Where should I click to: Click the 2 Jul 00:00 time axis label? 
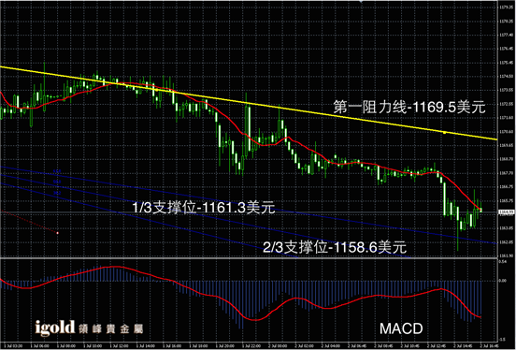[278, 346]
